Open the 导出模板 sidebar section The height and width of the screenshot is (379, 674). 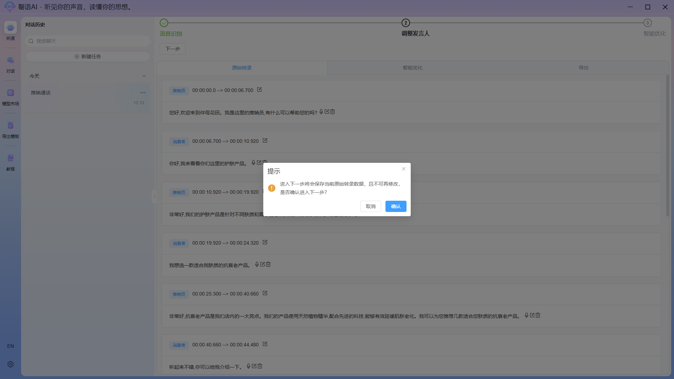(x=11, y=130)
